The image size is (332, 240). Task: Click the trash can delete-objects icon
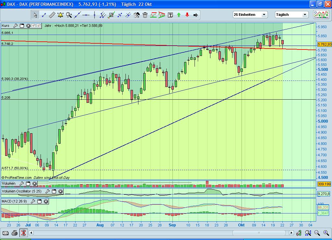[145, 15]
